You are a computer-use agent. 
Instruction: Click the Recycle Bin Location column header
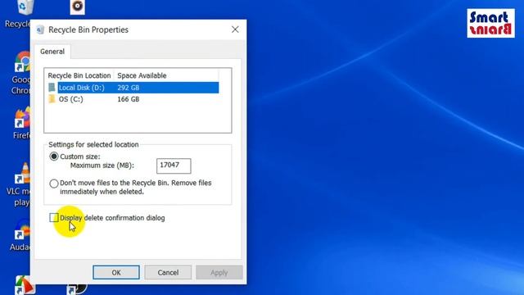coord(79,75)
